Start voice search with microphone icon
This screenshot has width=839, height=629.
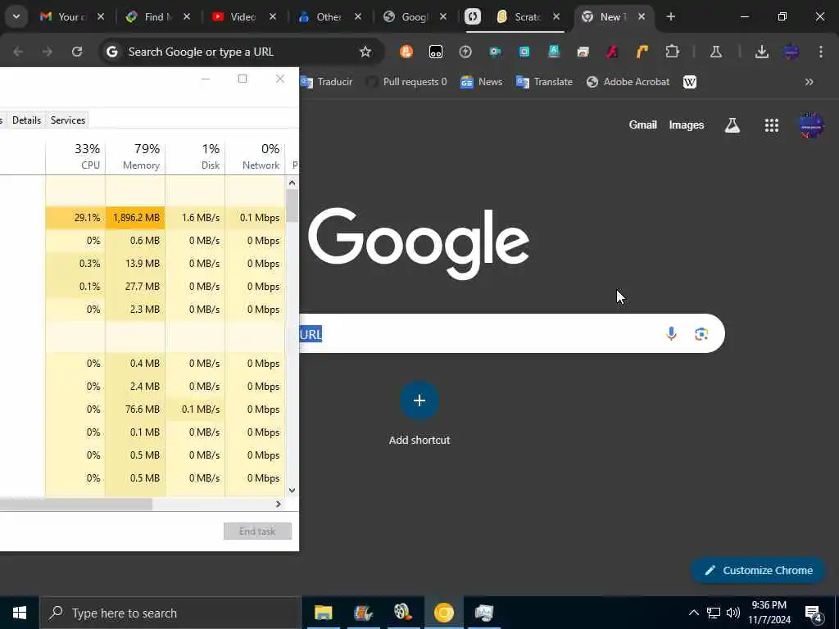click(671, 334)
